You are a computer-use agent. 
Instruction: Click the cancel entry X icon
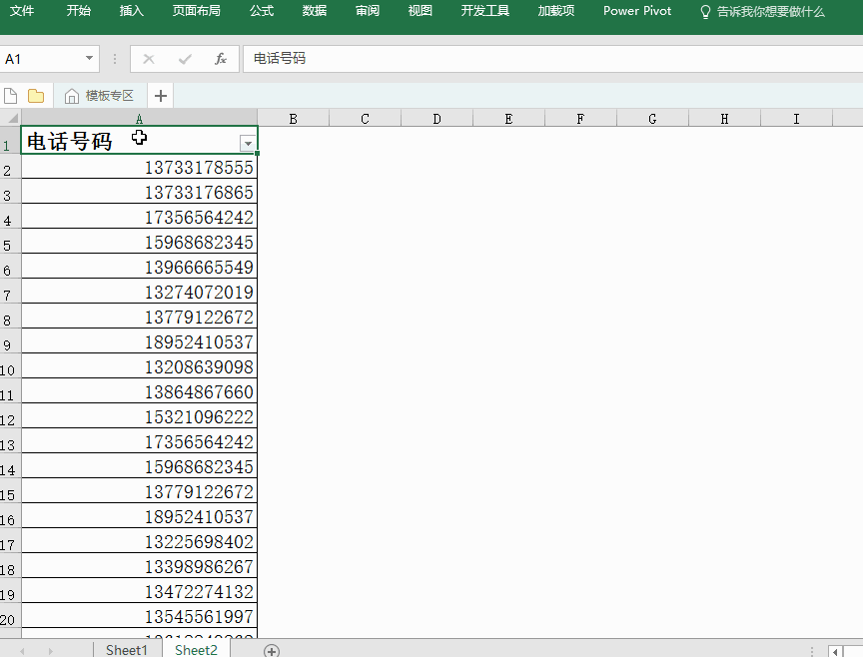(149, 59)
